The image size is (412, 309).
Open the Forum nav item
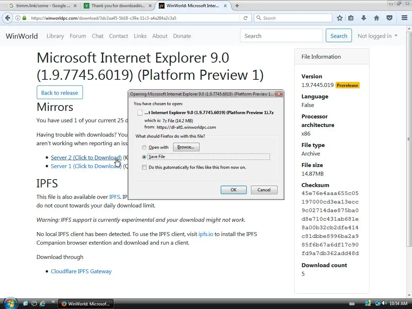point(78,36)
